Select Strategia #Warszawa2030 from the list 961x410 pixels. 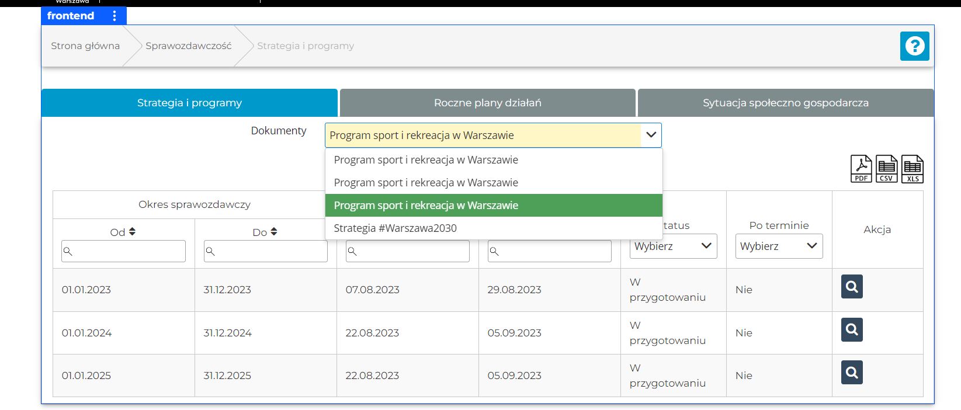click(x=395, y=228)
